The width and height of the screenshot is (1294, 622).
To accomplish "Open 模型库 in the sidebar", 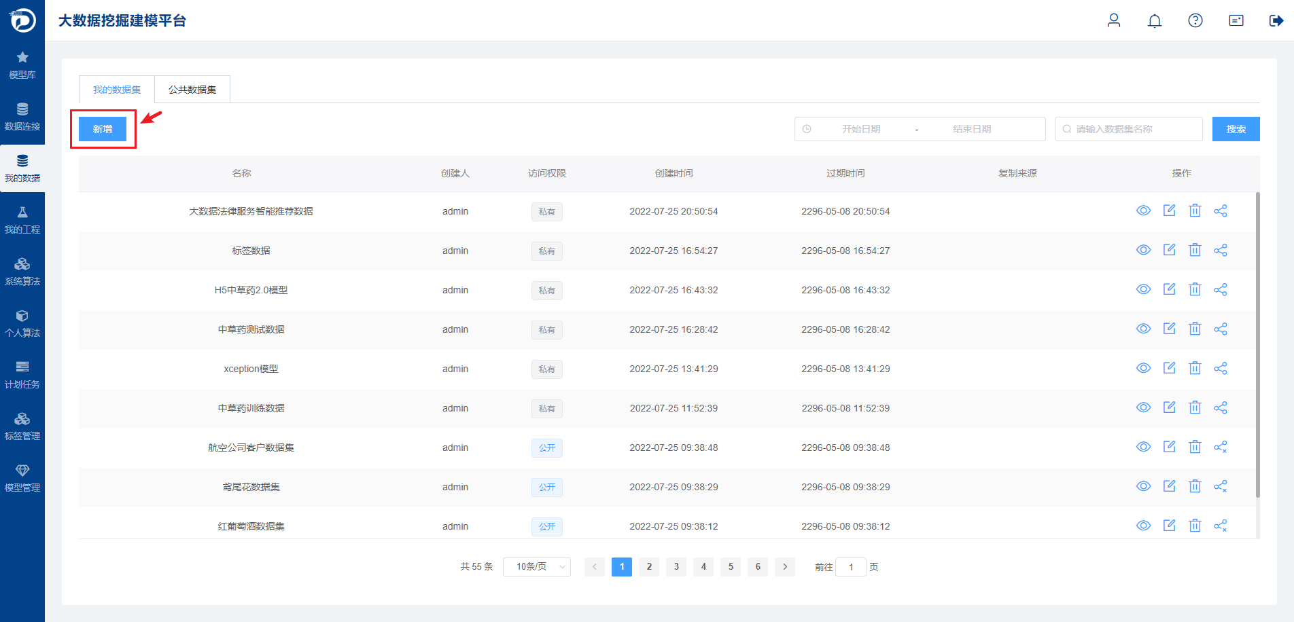I will pos(22,65).
